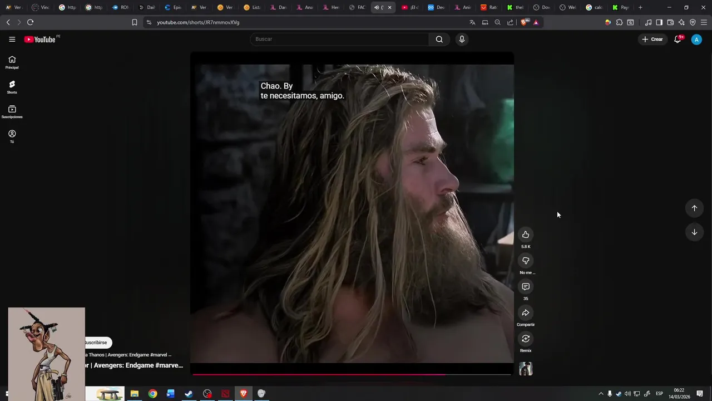Viewport: 712px width, 401px height.
Task: Switch to the Pay browser tab
Action: click(620, 7)
